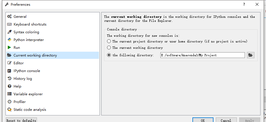Go to the Help preferences page
The width and height of the screenshot is (266, 122).
(17, 86)
